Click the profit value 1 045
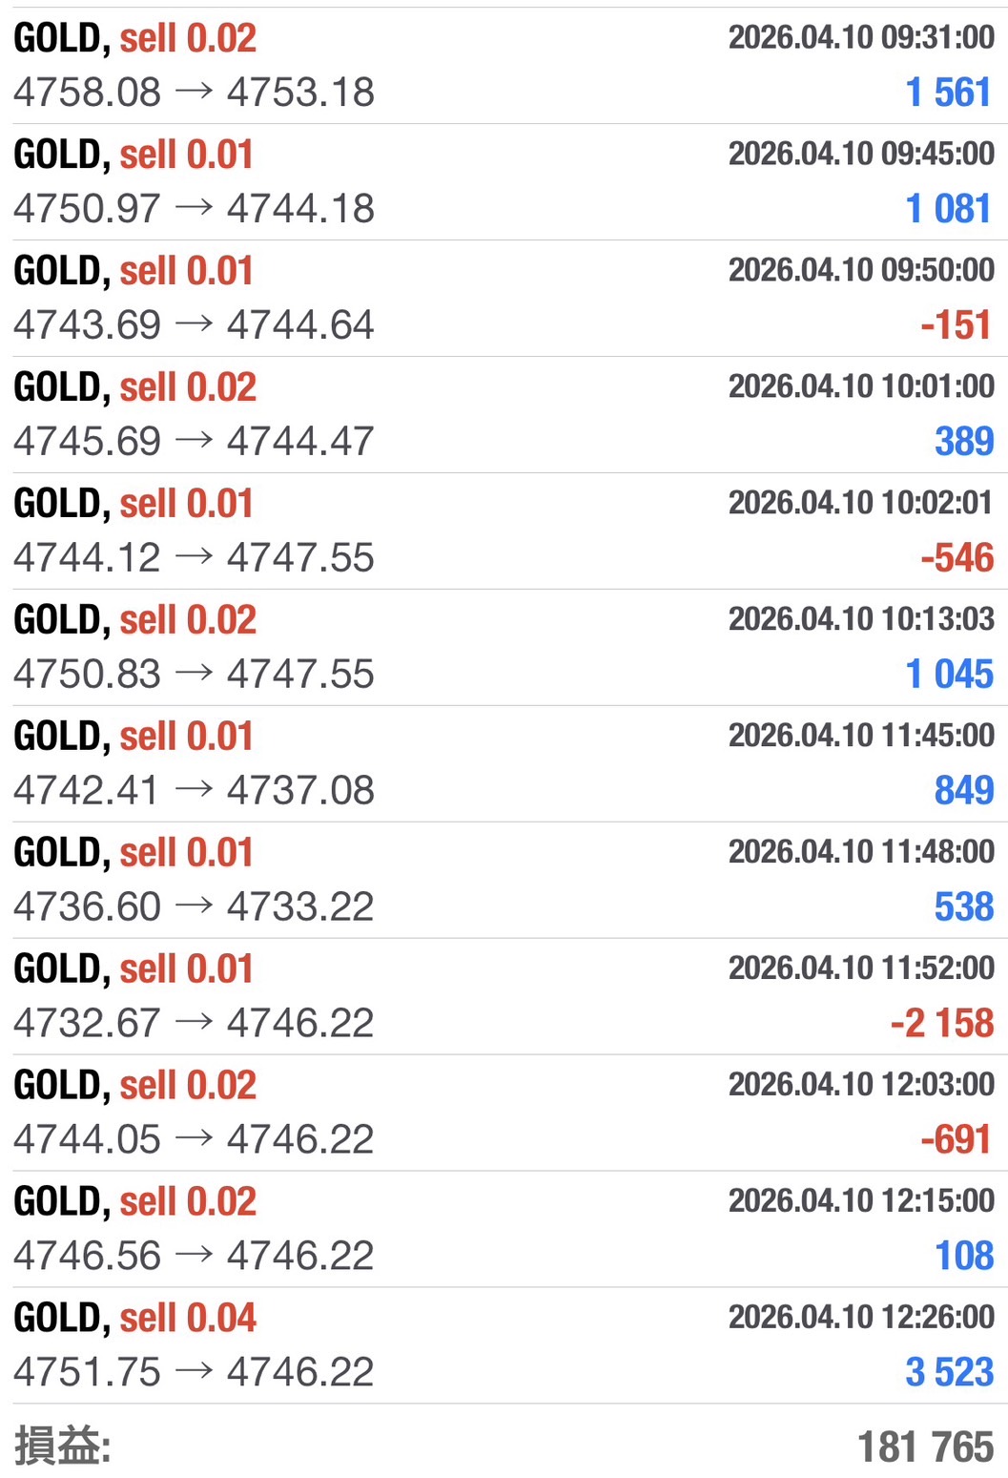The image size is (1008, 1478). point(949,674)
